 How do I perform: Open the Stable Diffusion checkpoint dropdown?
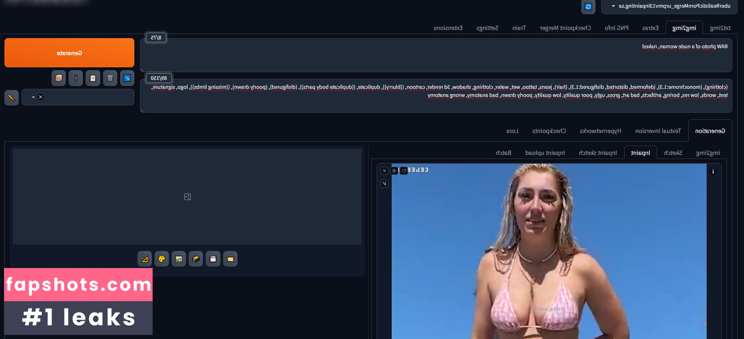pyautogui.click(x=669, y=6)
